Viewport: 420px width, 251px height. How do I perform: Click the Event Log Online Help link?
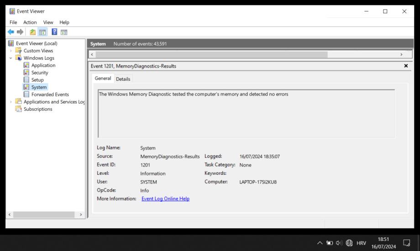tap(165, 199)
